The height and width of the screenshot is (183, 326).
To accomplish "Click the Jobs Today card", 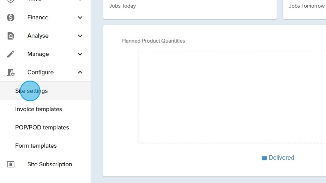I will click(190, 8).
